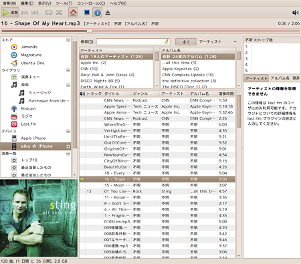Open the 表示(V) menu
The image size is (301, 264).
point(44,3)
